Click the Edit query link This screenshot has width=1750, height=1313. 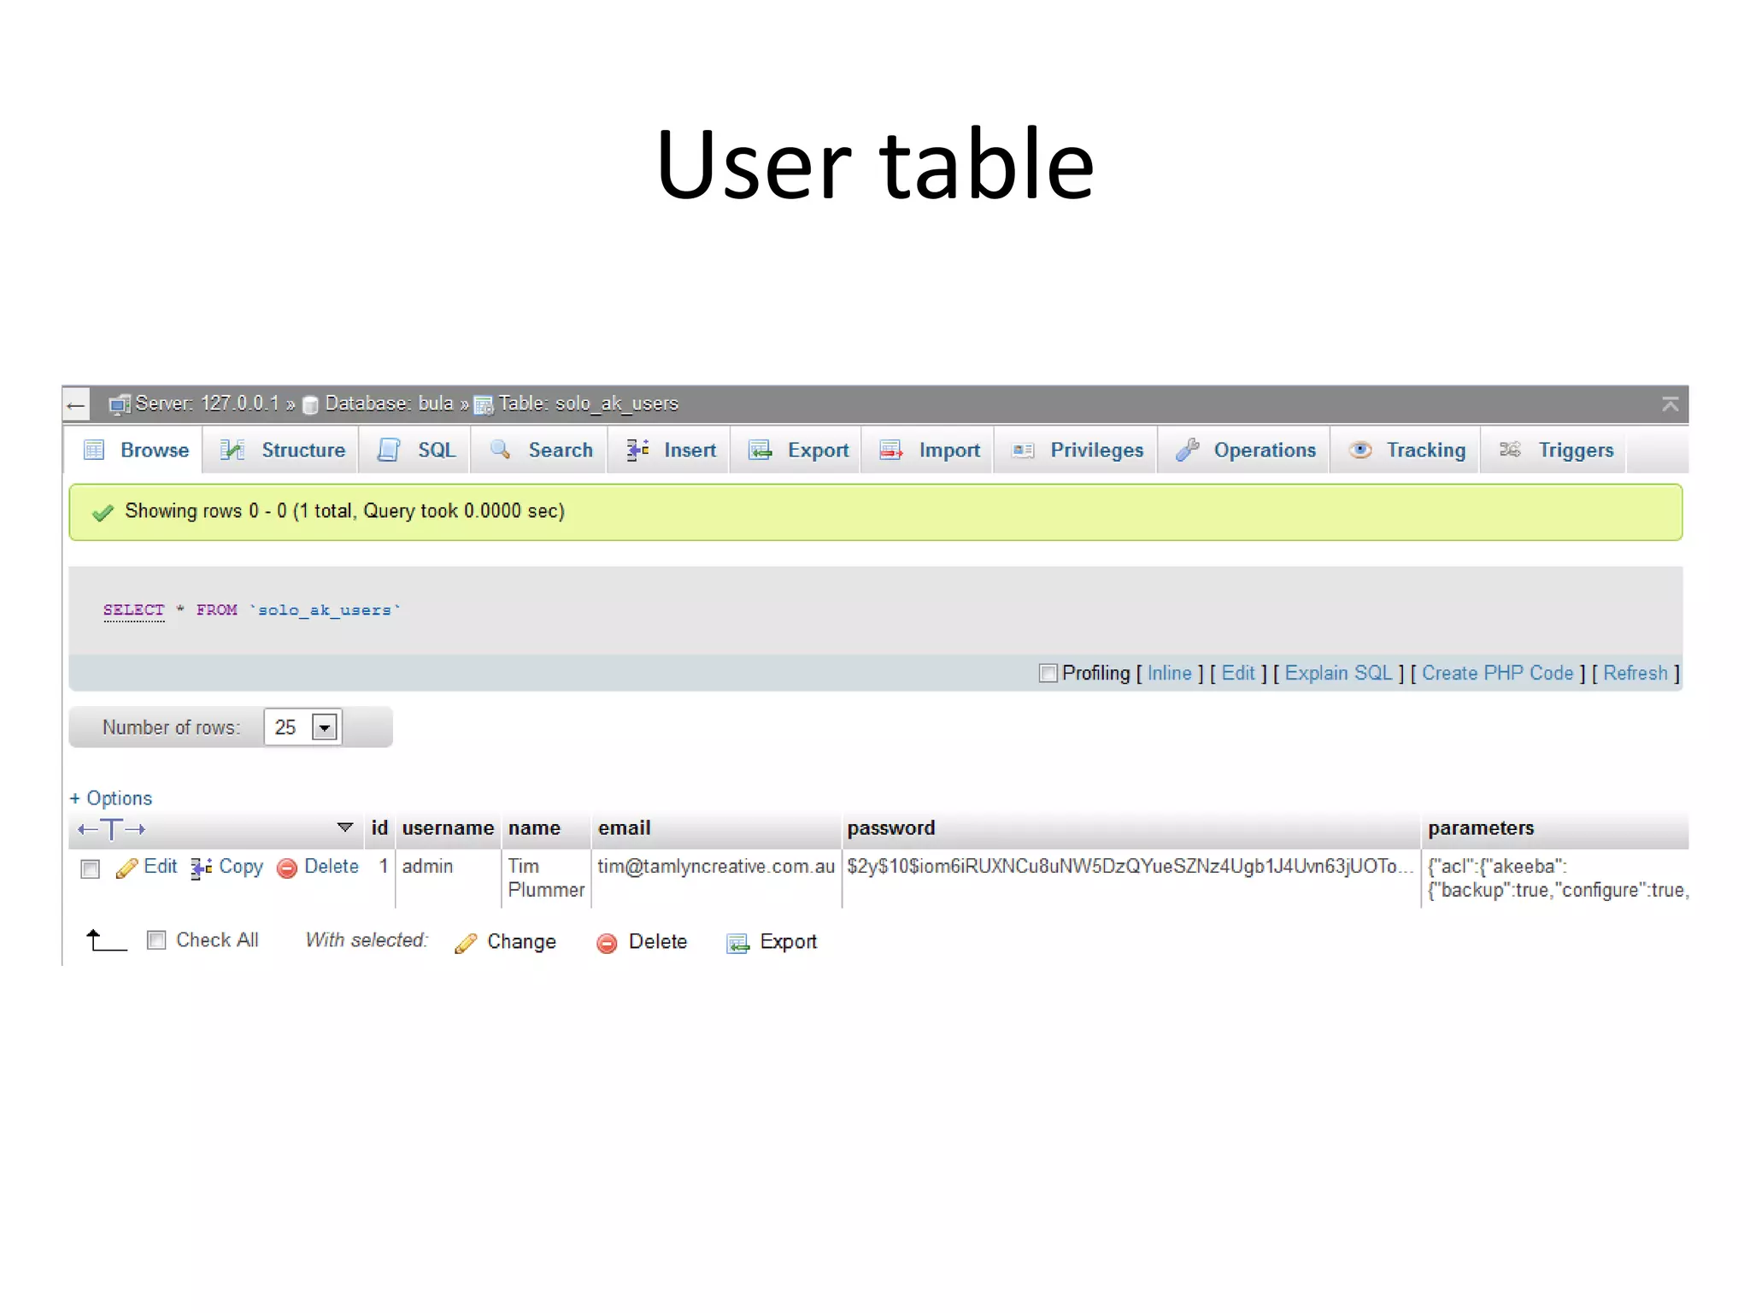1238,674
